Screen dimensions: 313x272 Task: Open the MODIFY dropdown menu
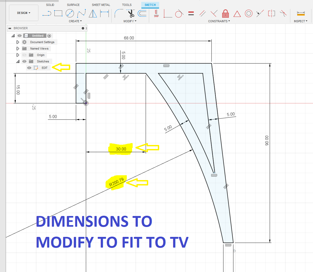click(130, 21)
